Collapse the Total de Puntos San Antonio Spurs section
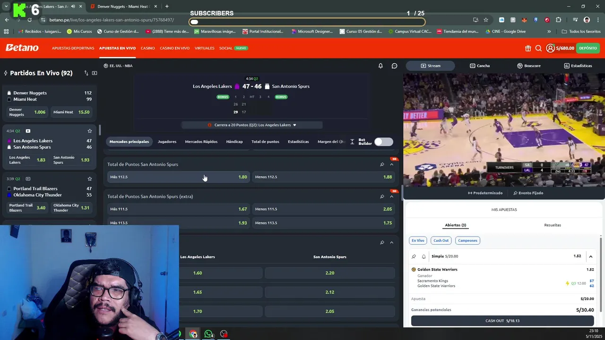The width and height of the screenshot is (605, 340). pyautogui.click(x=391, y=164)
